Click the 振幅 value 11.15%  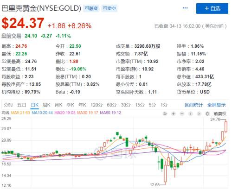(198, 54)
